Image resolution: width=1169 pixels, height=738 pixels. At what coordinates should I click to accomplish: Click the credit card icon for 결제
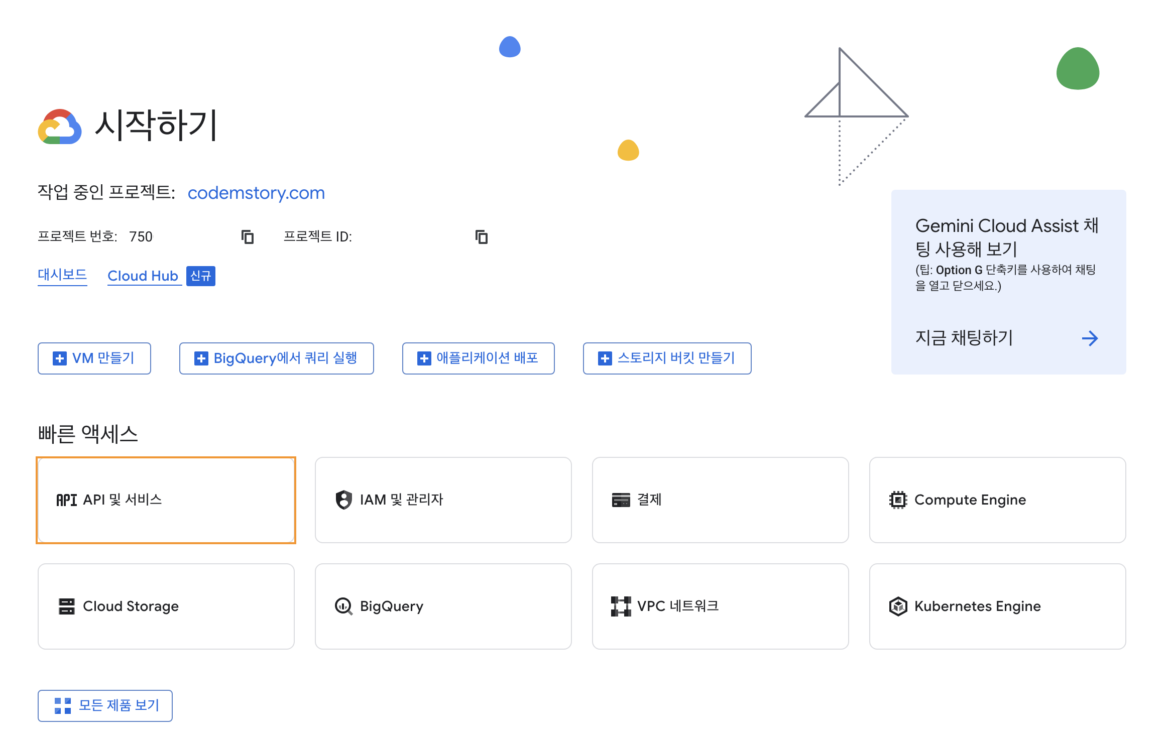click(x=621, y=500)
